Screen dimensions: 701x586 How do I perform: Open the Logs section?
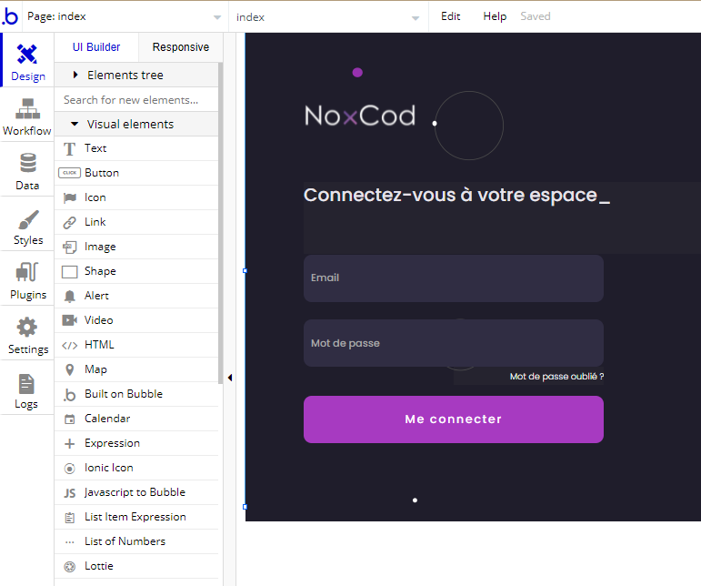coord(27,389)
